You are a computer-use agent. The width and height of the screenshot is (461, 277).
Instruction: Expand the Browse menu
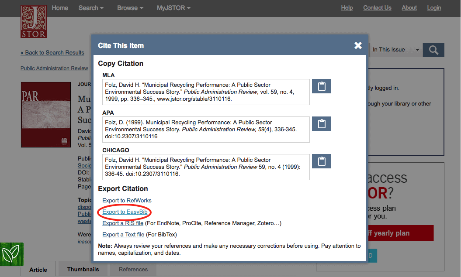click(130, 8)
